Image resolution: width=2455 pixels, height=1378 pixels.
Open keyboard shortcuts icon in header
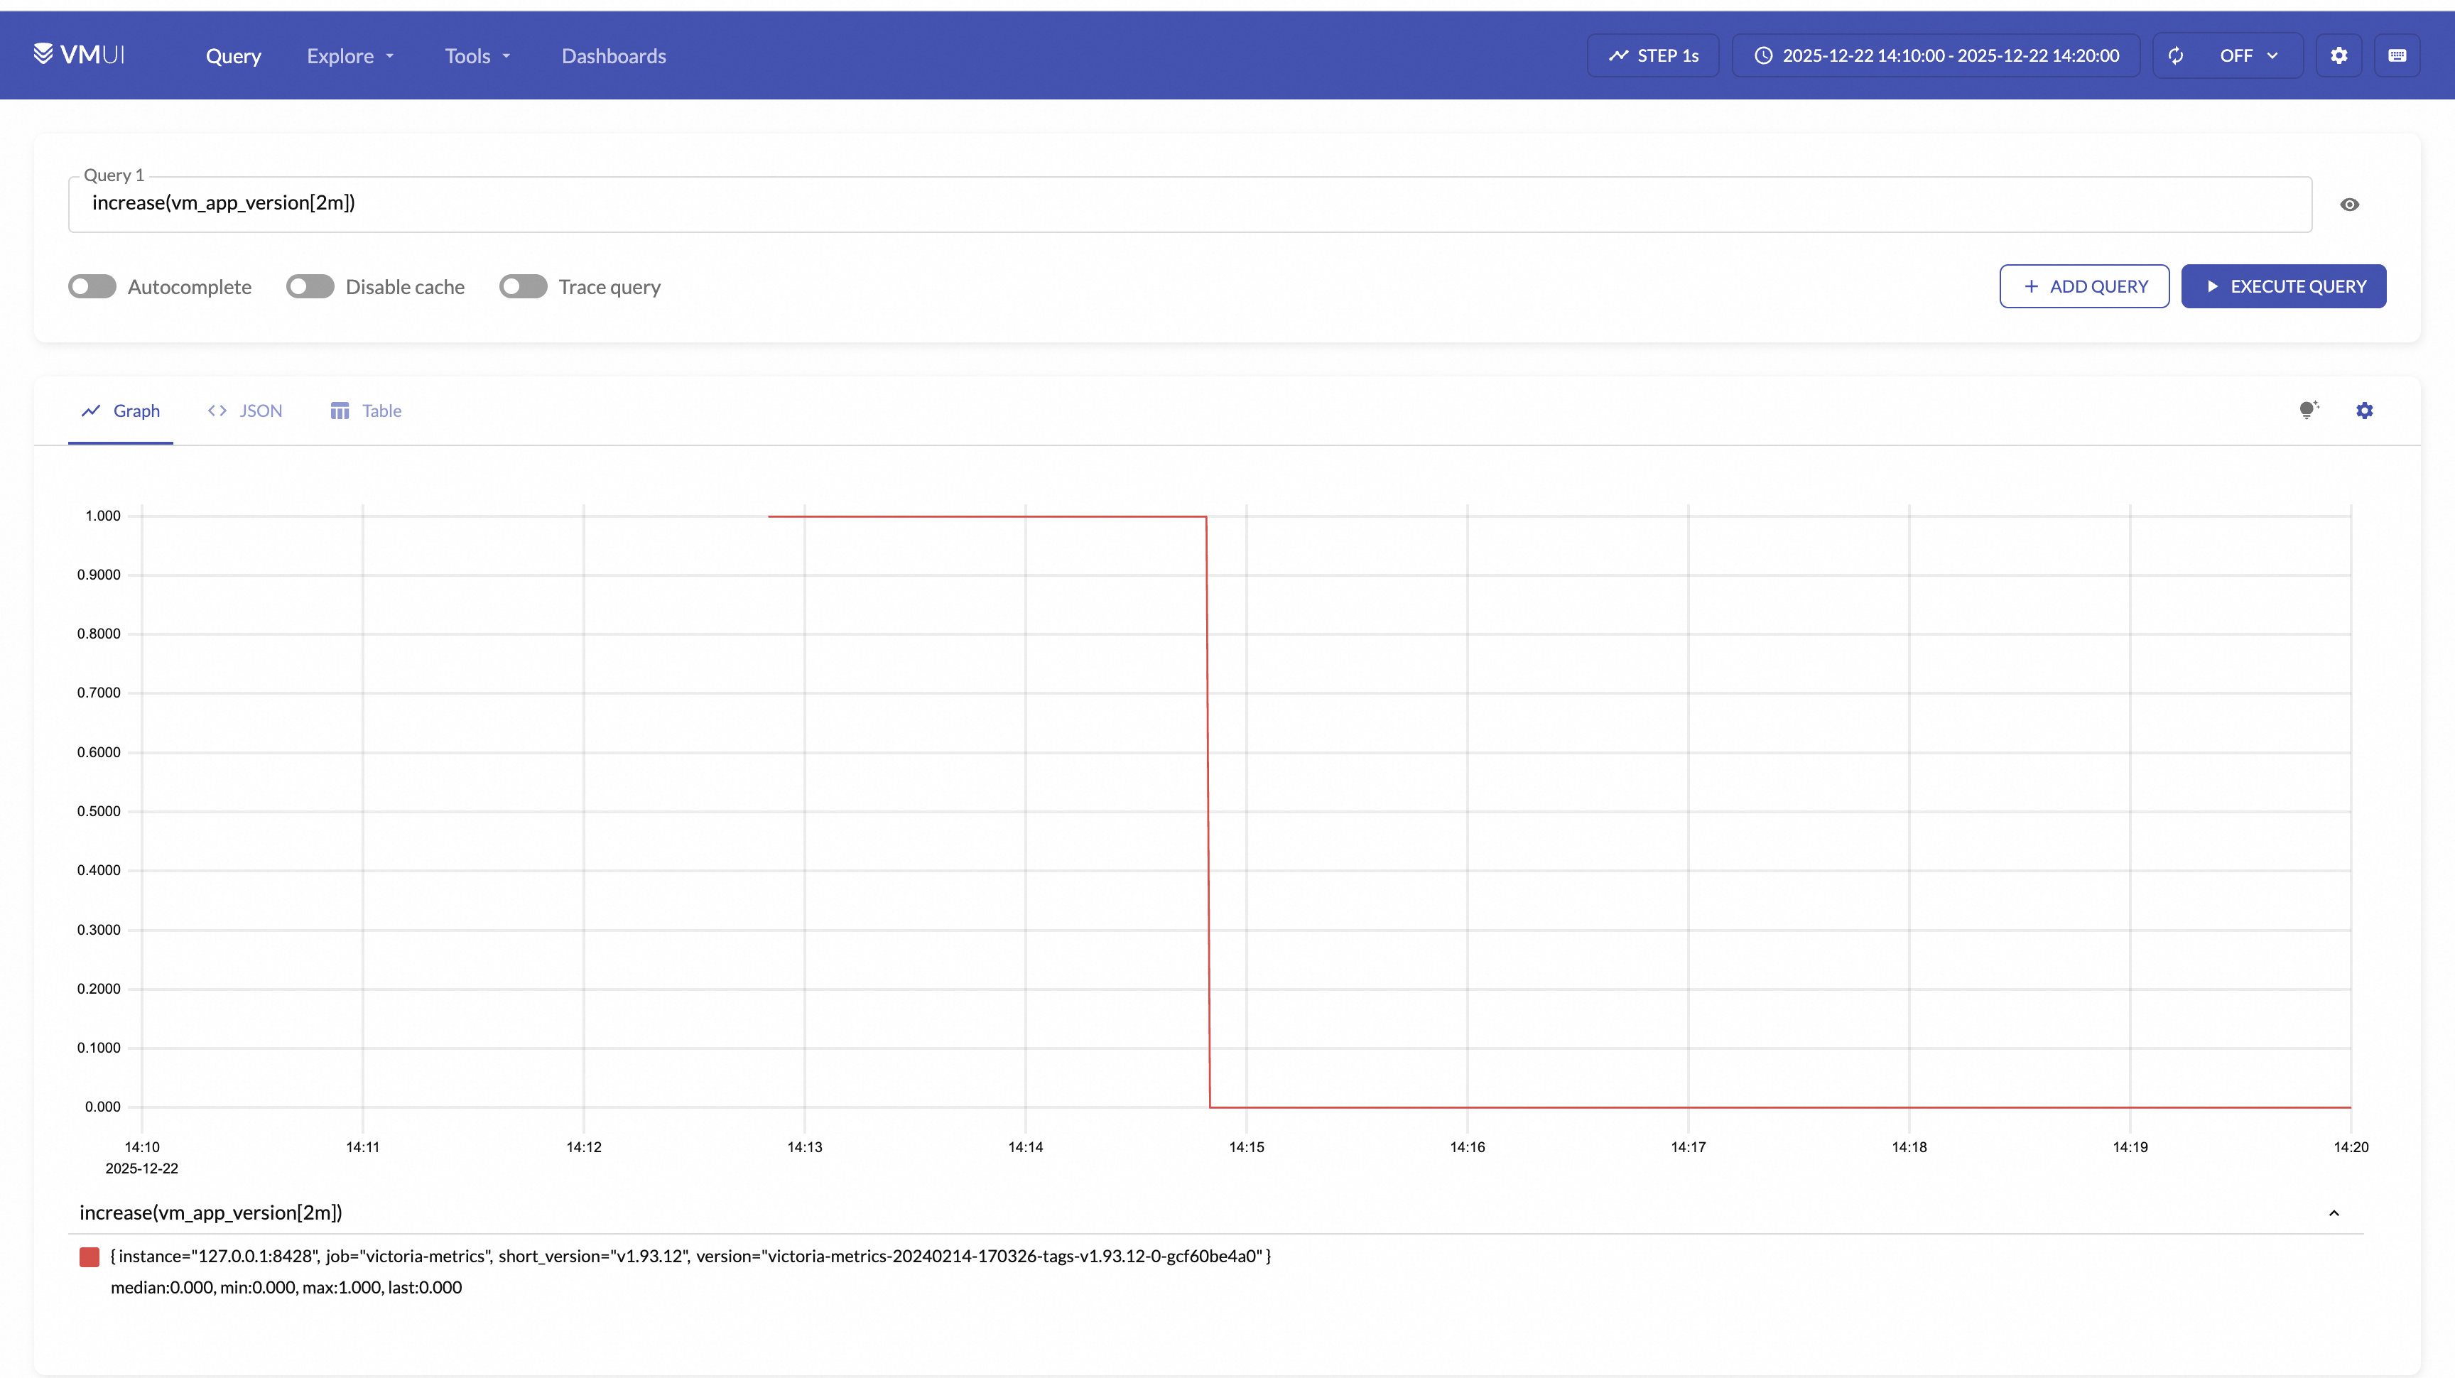(x=2397, y=55)
